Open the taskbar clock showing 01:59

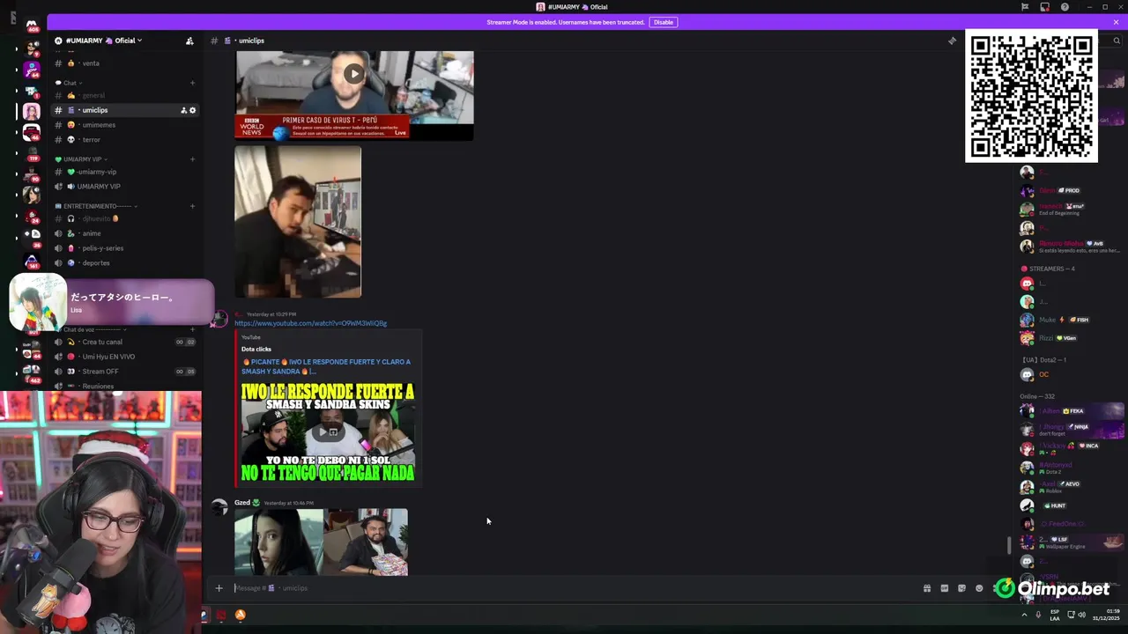pyautogui.click(x=1107, y=615)
